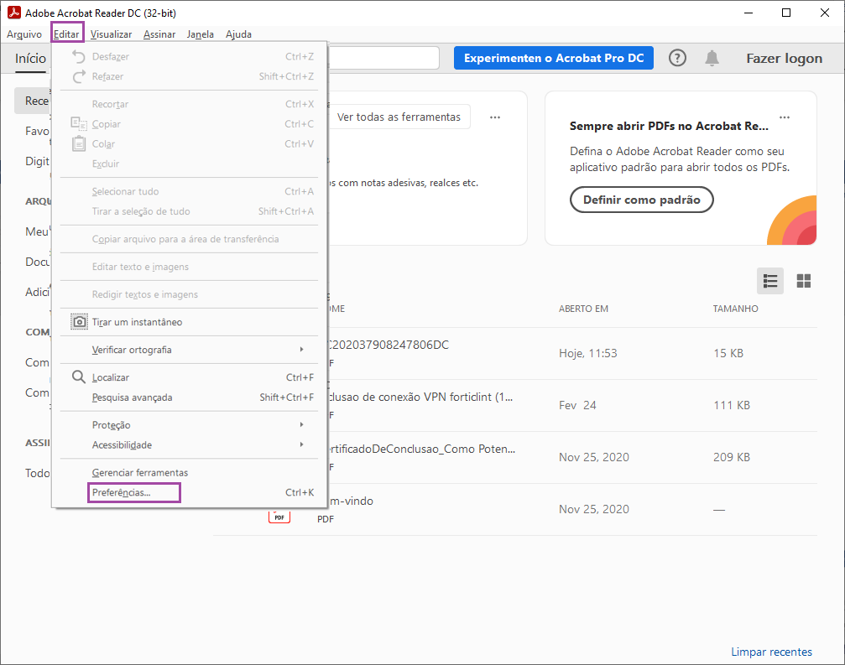
Task: Click the Copiar icon in Edit menu
Action: click(x=79, y=124)
